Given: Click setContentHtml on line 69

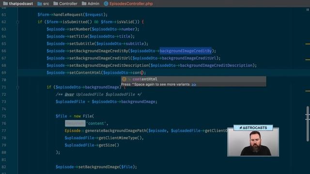Looking at the screenshot, I should point(85,72).
